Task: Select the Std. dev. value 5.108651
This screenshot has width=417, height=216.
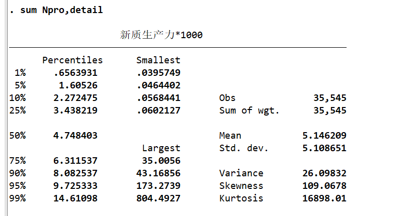Action: 325,148
